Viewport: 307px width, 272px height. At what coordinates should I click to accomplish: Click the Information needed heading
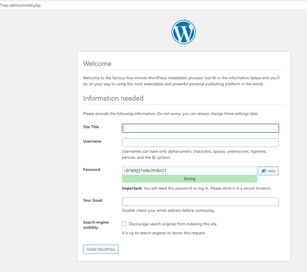coord(113,98)
